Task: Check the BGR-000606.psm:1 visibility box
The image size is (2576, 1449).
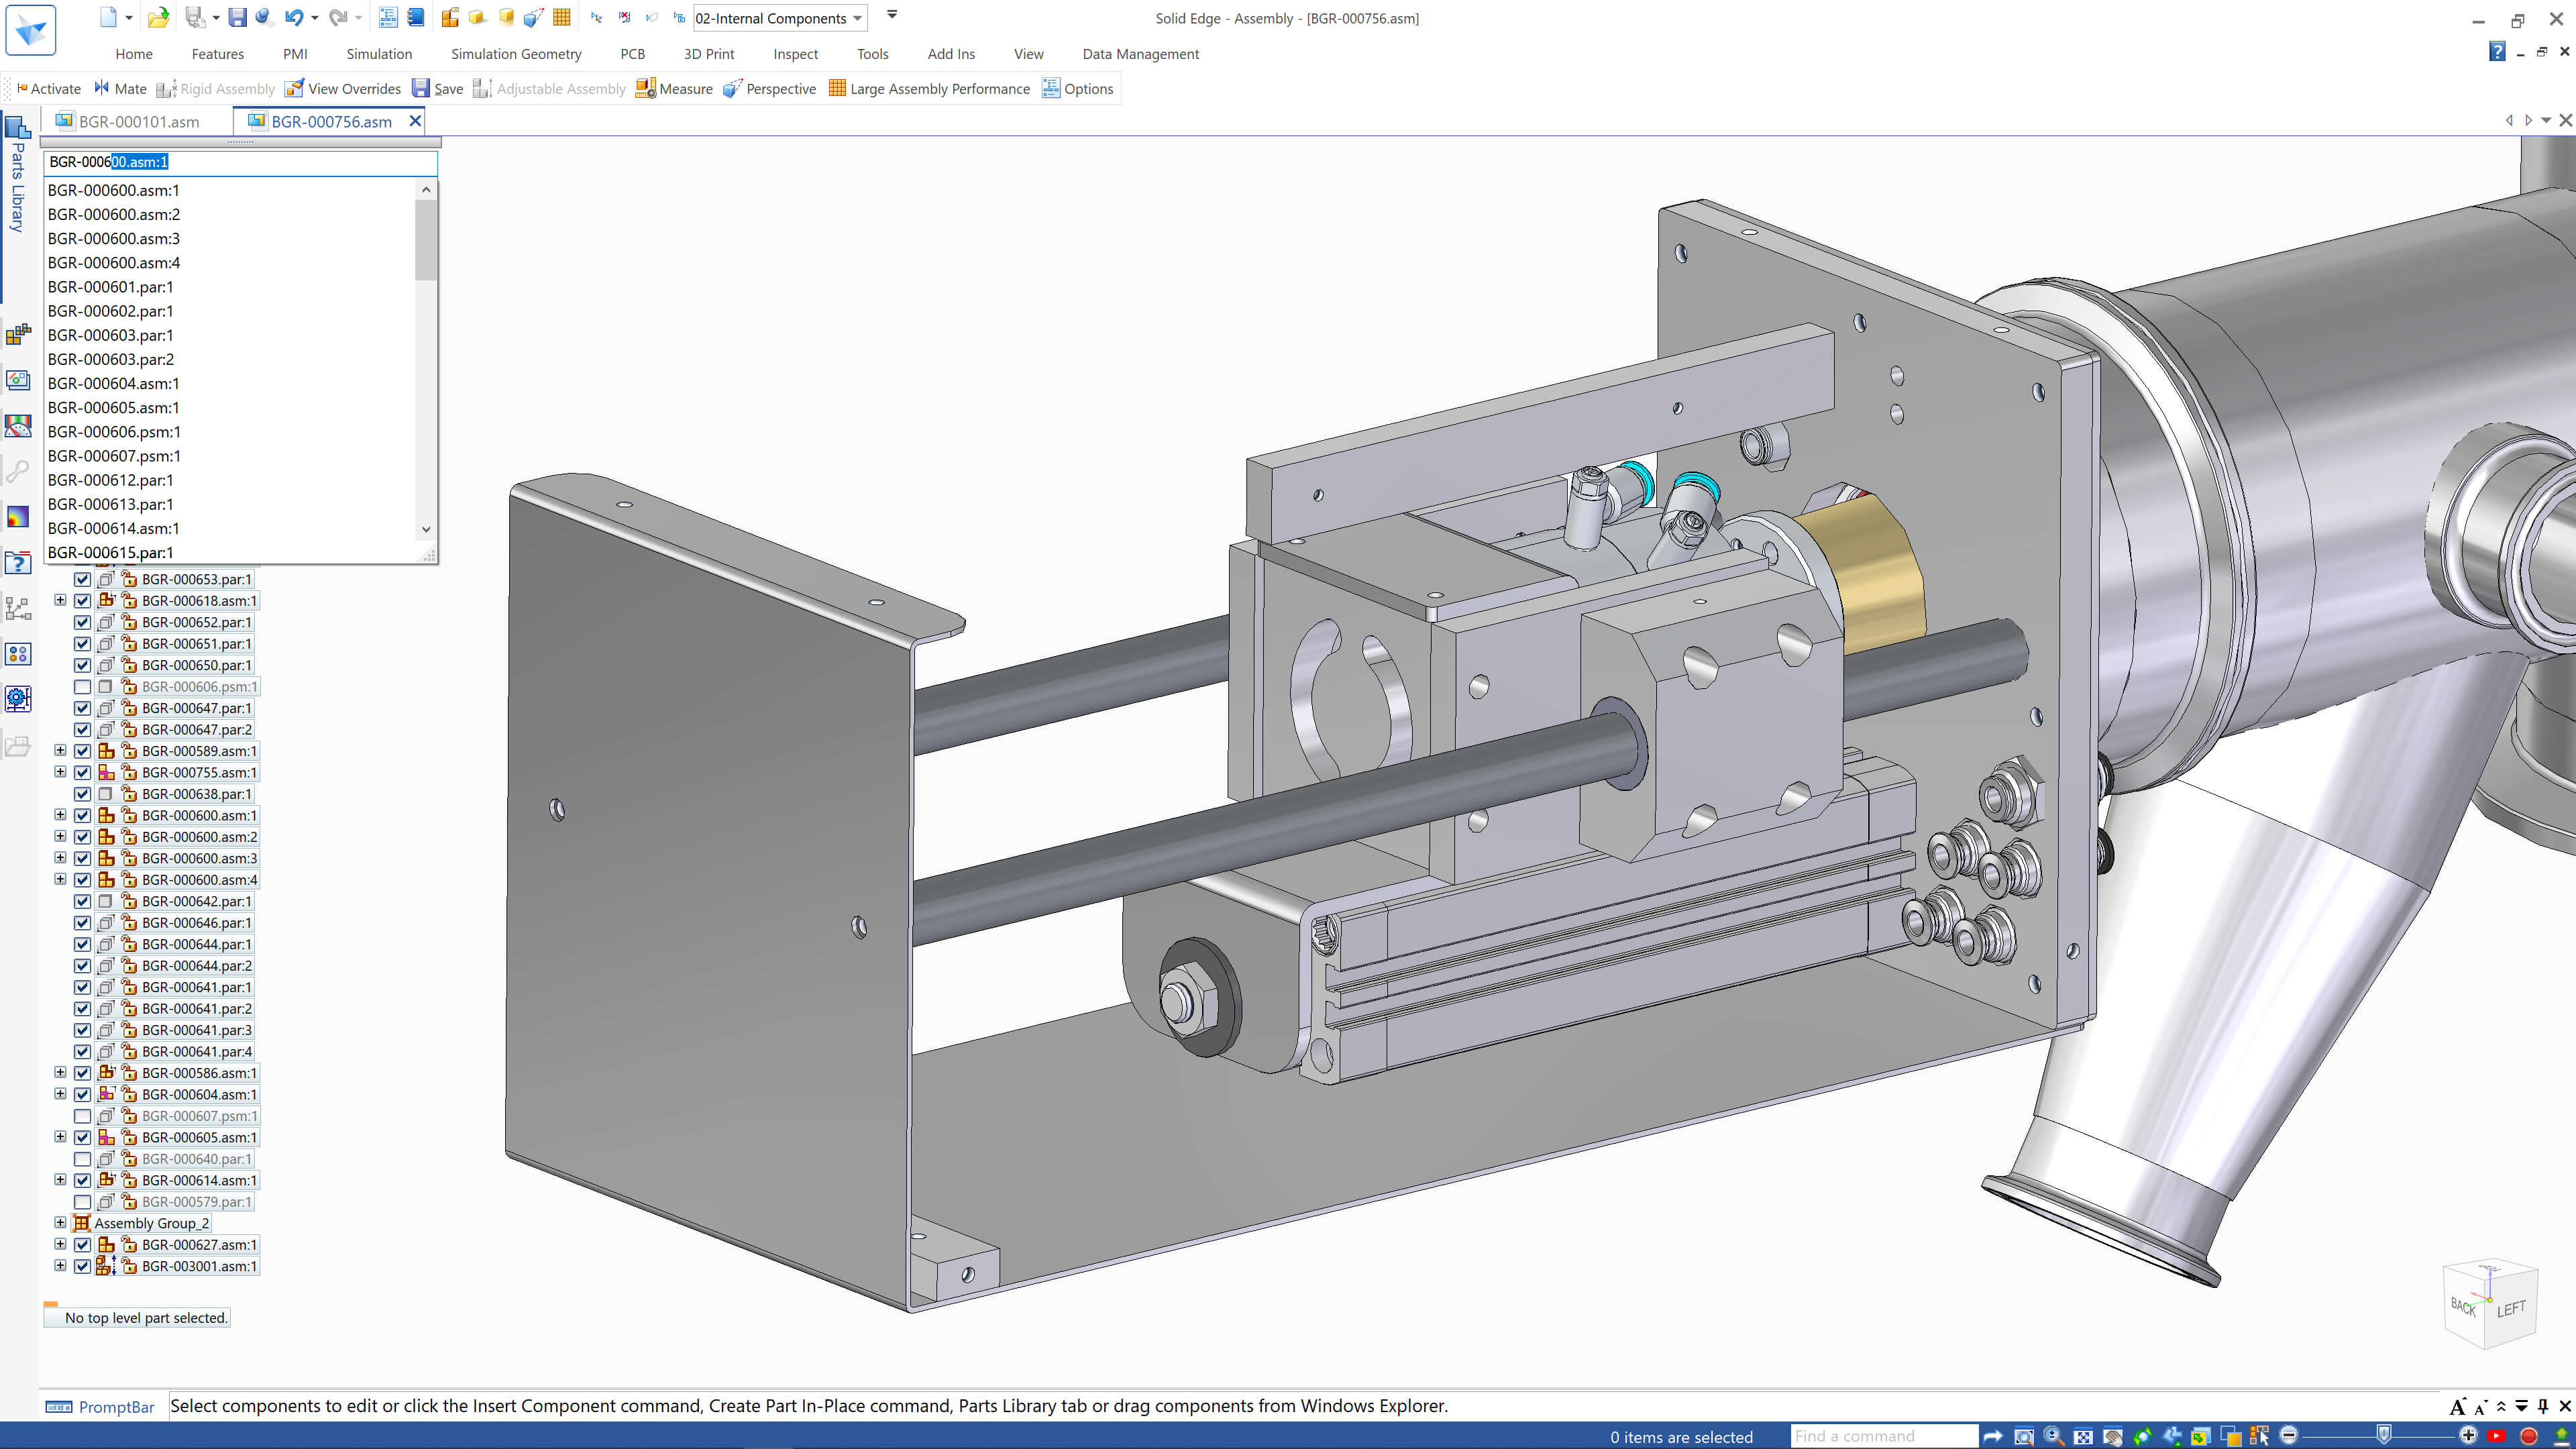Action: [83, 687]
